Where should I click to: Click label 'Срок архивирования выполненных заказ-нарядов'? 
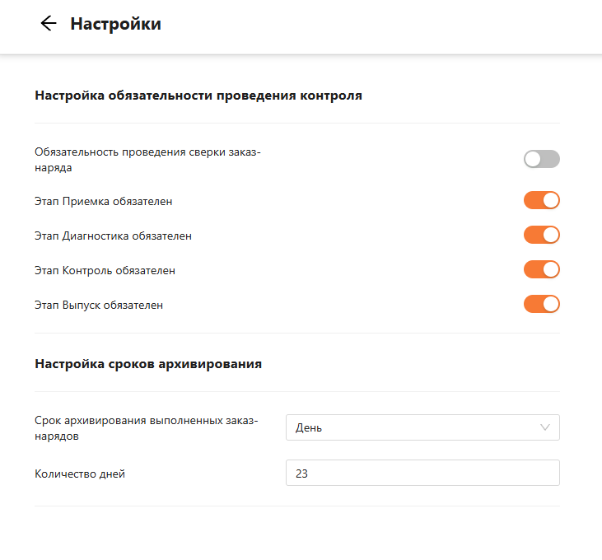(x=146, y=428)
